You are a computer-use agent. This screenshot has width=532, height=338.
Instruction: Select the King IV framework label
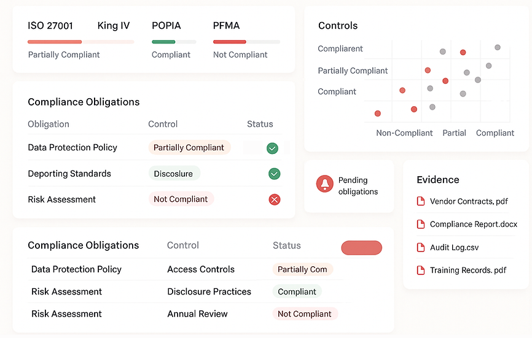(x=114, y=26)
